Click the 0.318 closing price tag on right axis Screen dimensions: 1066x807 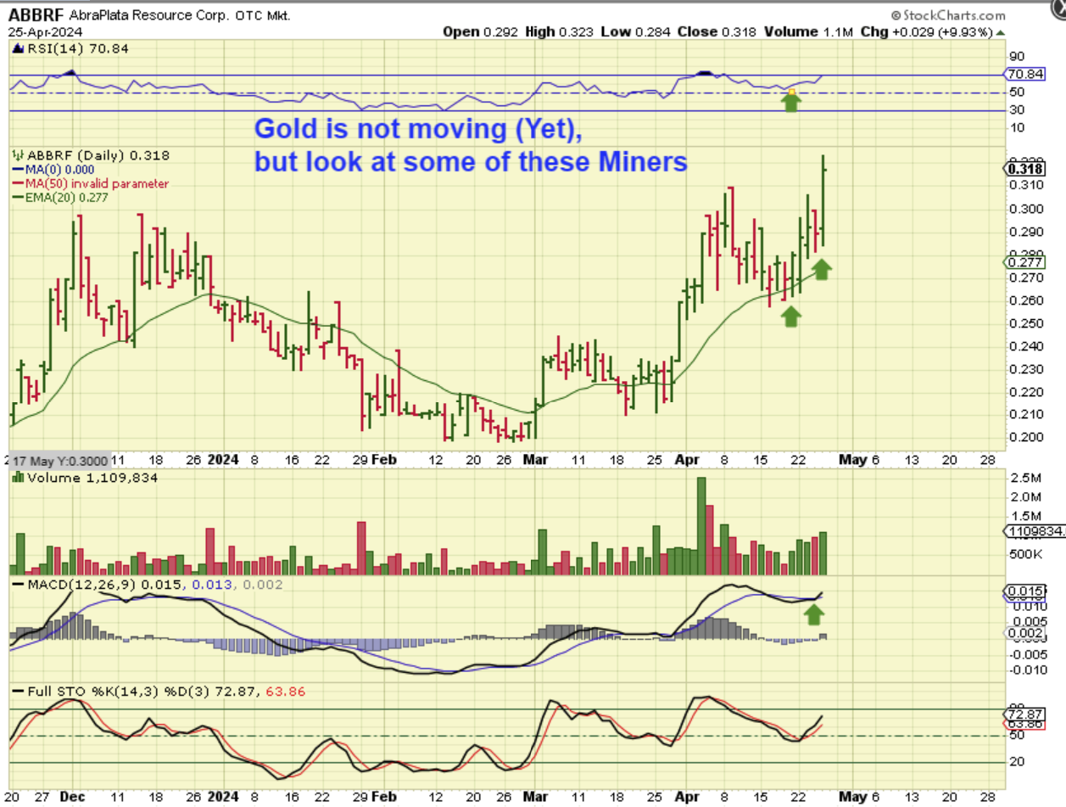point(1024,167)
